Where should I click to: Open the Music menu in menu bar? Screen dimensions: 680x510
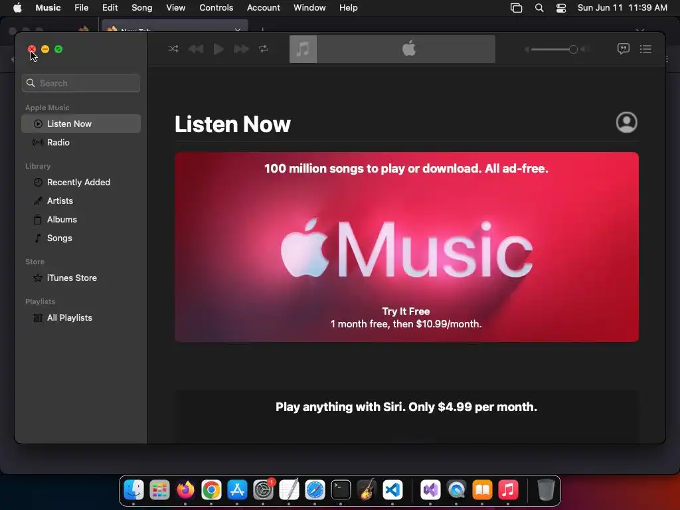click(x=48, y=7)
